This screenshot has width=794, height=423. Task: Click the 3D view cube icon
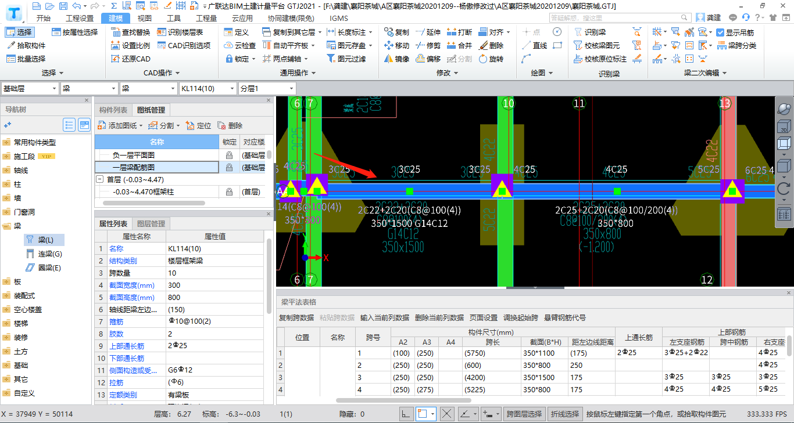pos(784,127)
